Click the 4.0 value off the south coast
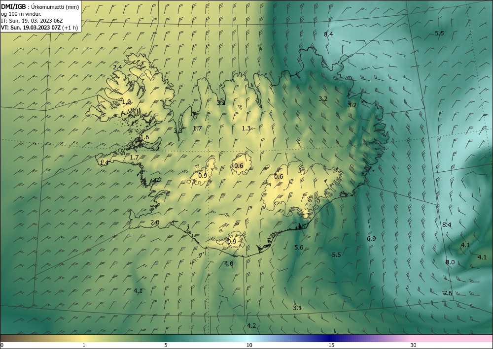Image resolution: width=493 pixels, height=349 pixels. [229, 264]
